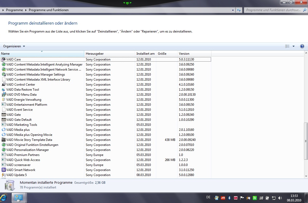Click the VAIO Data Restore Tool icon

[3, 89]
